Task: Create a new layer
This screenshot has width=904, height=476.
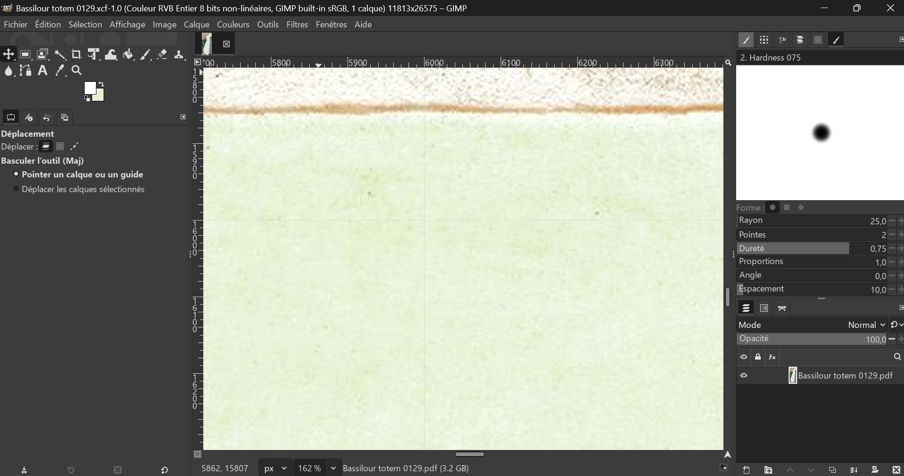Action: [747, 470]
